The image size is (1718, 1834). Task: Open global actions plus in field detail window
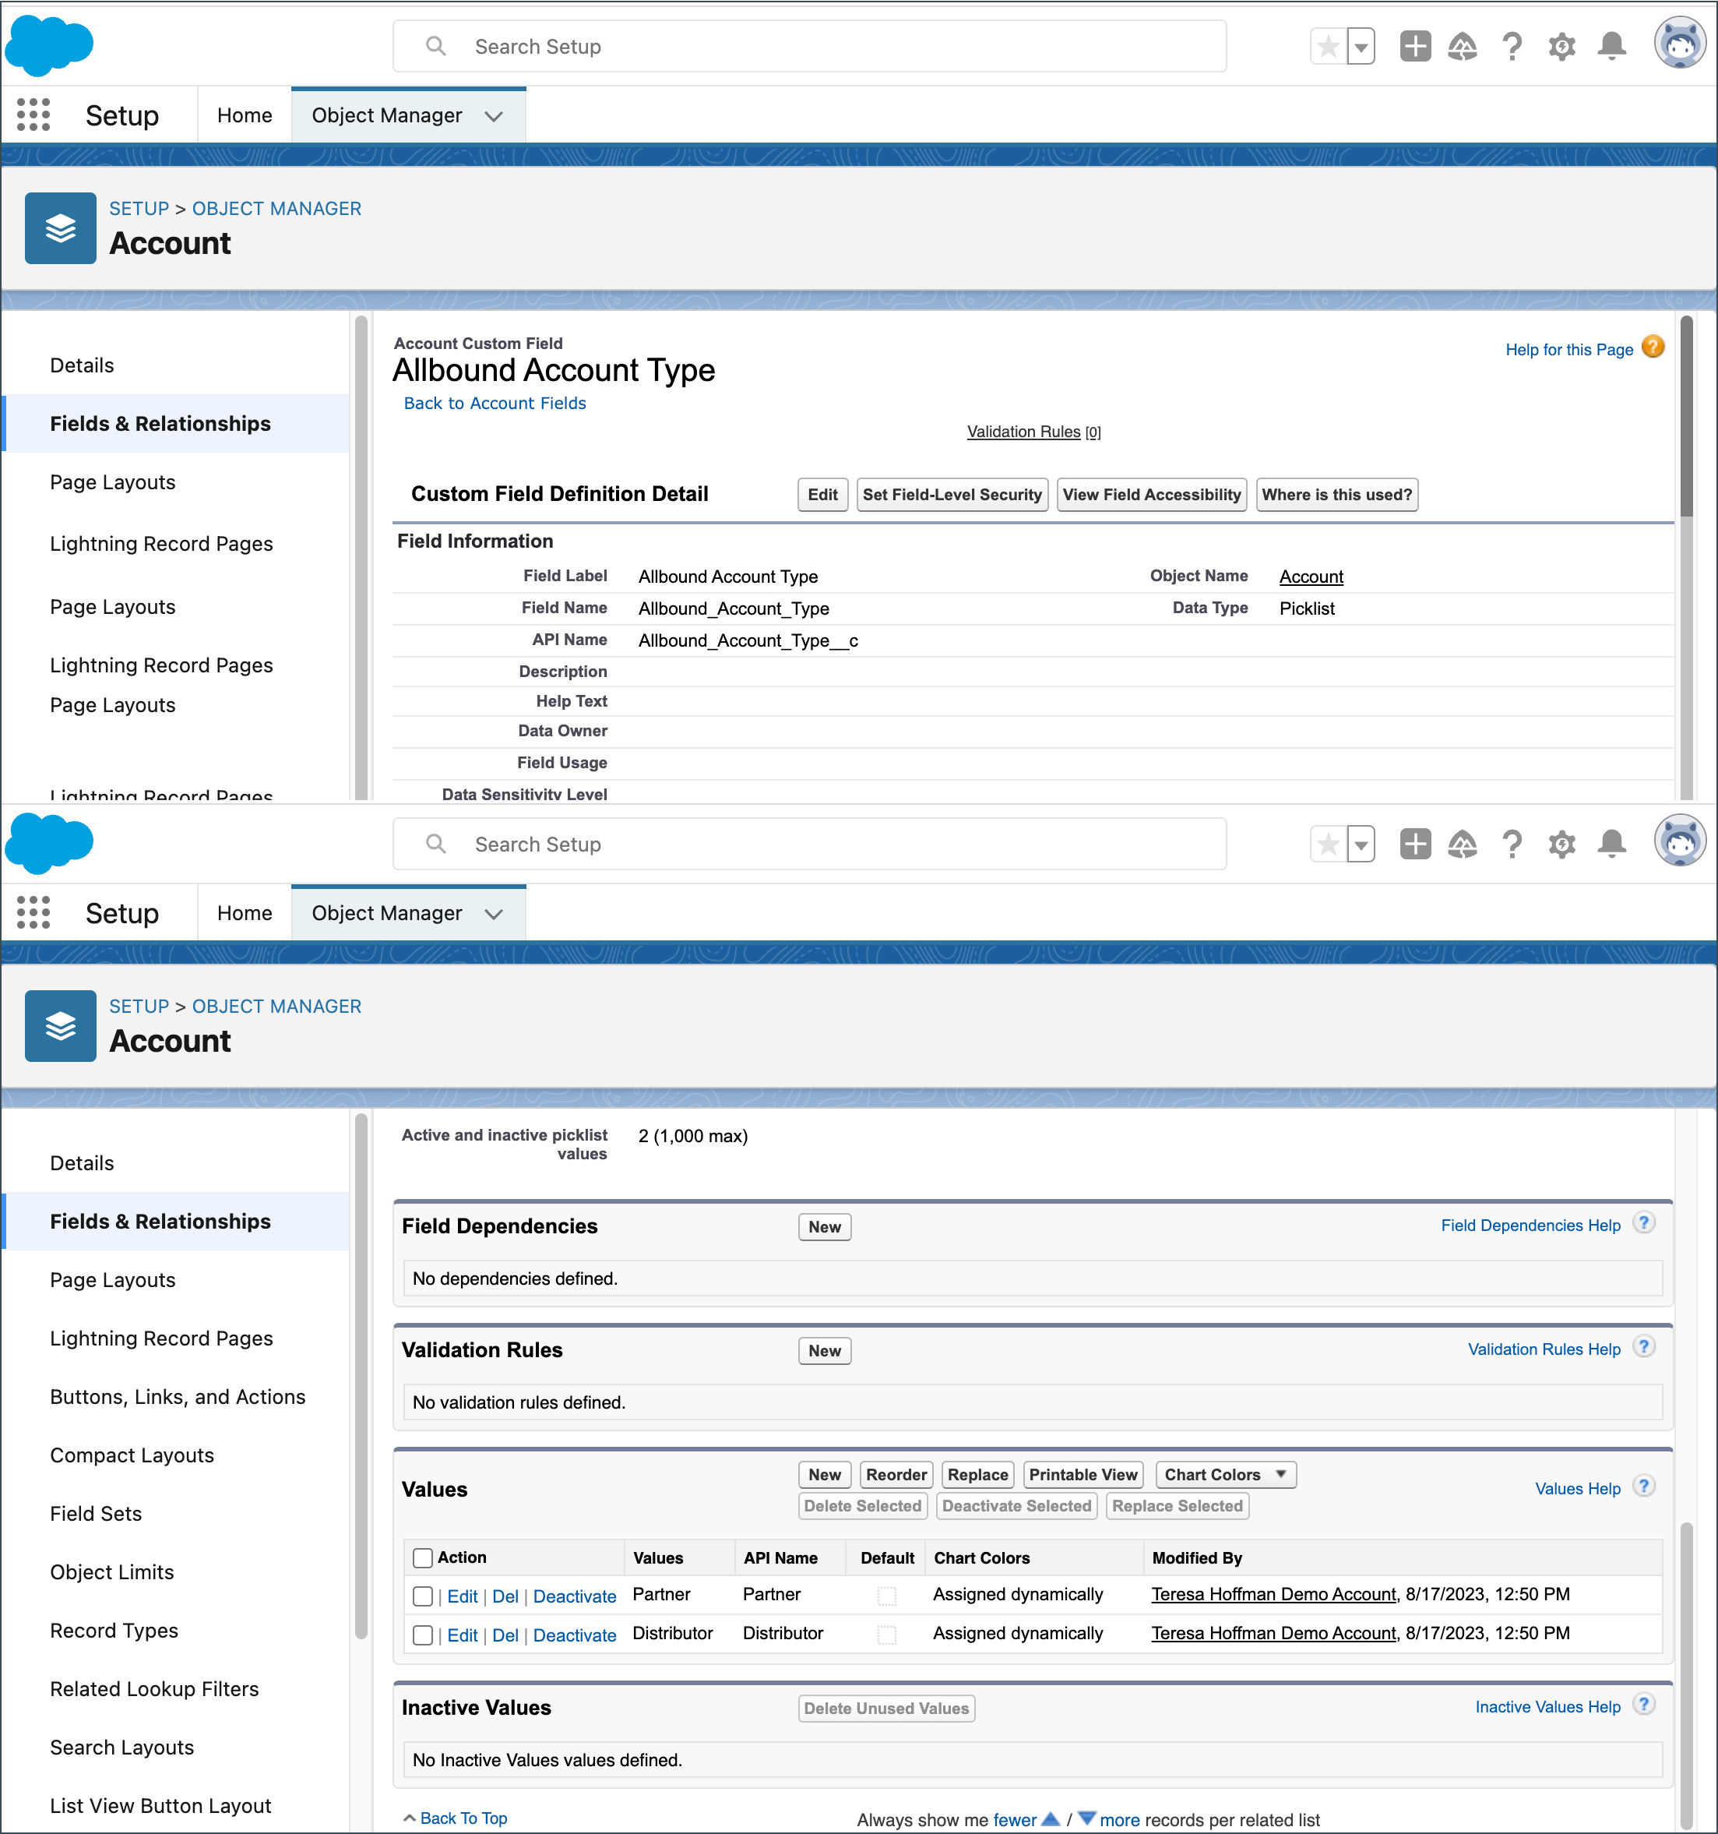[x=1414, y=46]
